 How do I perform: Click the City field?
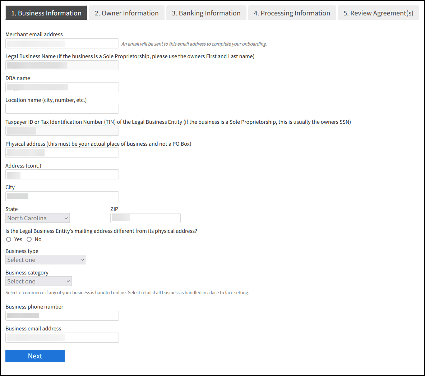pyautogui.click(x=62, y=196)
